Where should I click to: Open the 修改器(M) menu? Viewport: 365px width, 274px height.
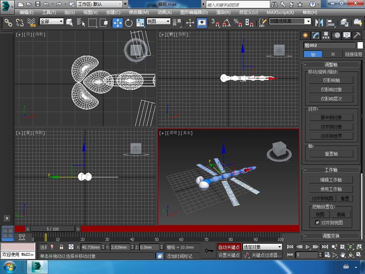coord(139,12)
